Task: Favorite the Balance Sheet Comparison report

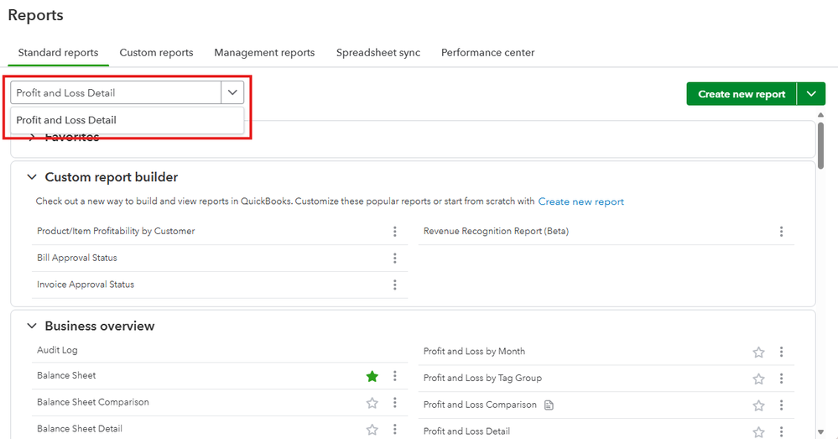Action: [x=372, y=403]
